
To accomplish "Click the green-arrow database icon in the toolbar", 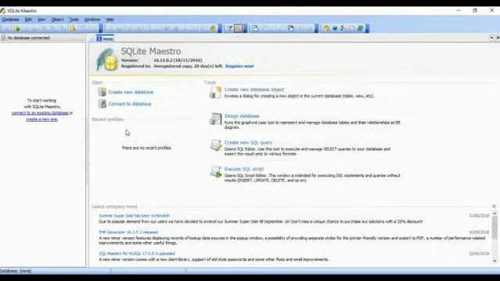I will [16, 29].
